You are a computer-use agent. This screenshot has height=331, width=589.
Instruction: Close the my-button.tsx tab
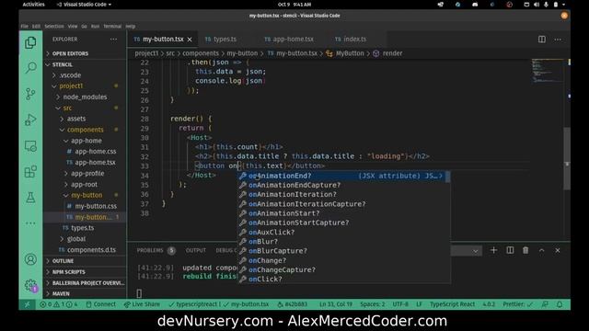190,39
